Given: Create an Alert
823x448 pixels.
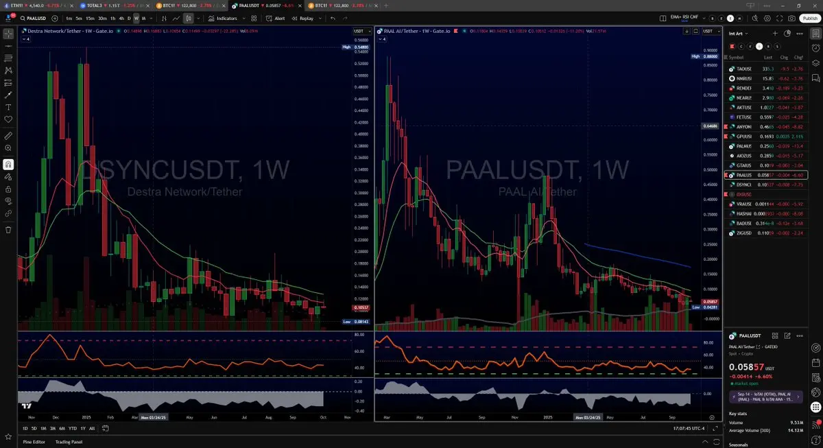Looking at the screenshot, I should point(275,18).
